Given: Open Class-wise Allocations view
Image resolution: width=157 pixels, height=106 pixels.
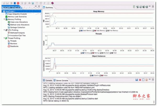Looking at the screenshot, I should 19,22.
